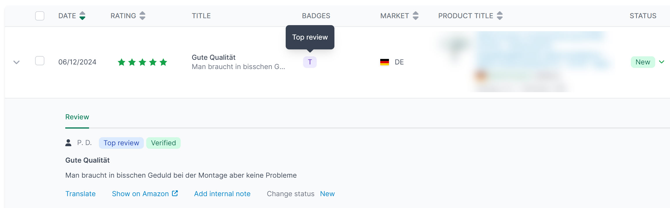The width and height of the screenshot is (670, 208).
Task: Open Show on Amazon link
Action: pos(140,194)
